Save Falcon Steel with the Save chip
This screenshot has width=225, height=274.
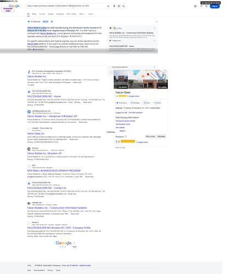tap(147, 103)
